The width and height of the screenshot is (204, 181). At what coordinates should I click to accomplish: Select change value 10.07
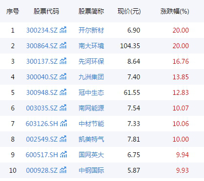pyautogui.click(x=181, y=108)
